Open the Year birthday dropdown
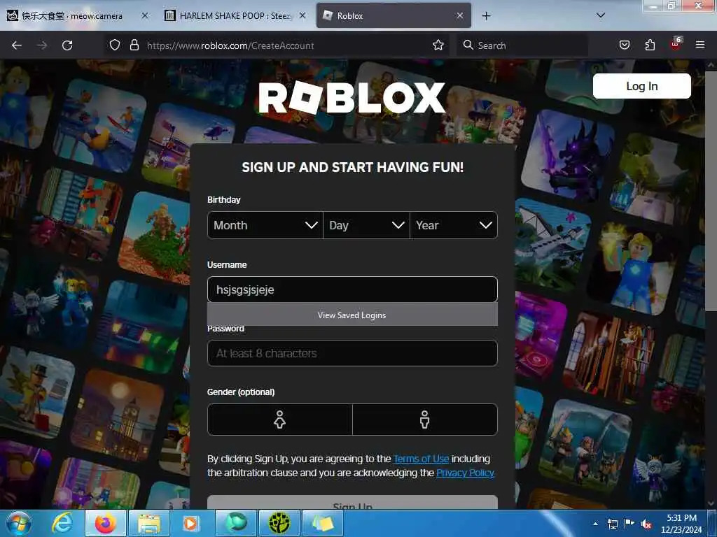This screenshot has height=537, width=717. click(454, 225)
